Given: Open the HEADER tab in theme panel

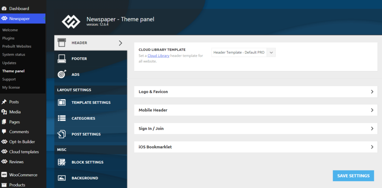Looking at the screenshot, I should 91,43.
